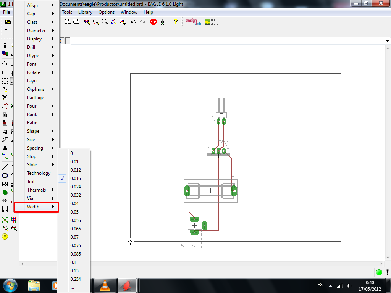The width and height of the screenshot is (391, 293).
Task: Select the Hole crosshair tool
Action: pos(5,201)
